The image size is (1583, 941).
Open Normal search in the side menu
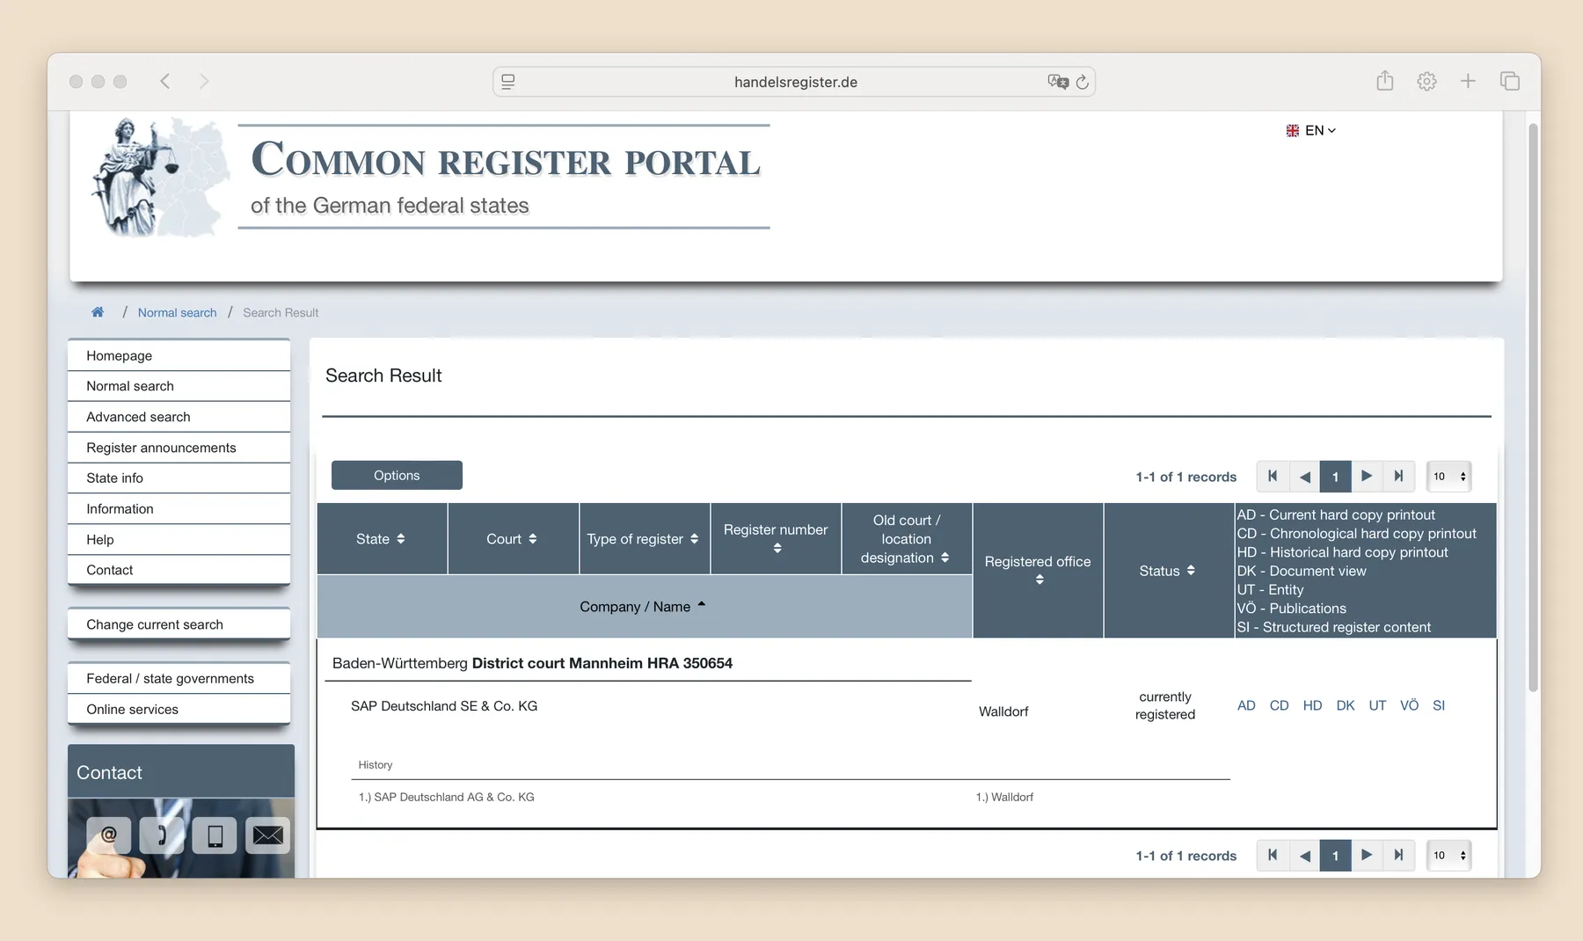(x=179, y=386)
